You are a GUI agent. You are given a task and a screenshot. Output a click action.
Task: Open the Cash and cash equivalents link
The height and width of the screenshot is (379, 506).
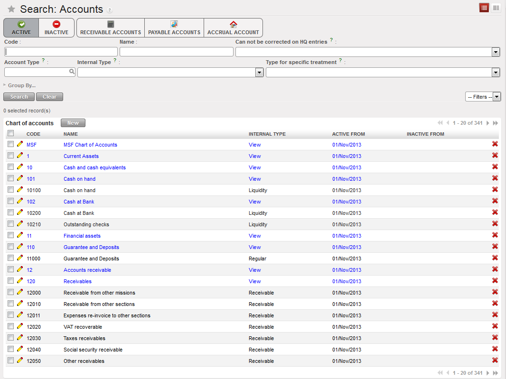(x=94, y=167)
